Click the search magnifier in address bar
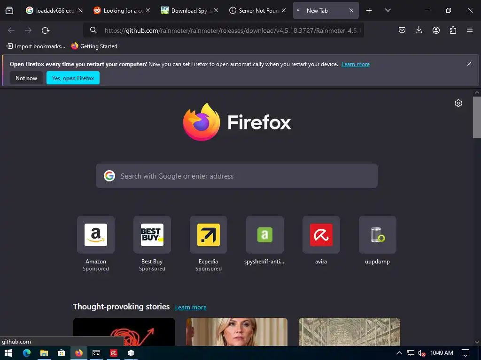Image resolution: width=481 pixels, height=360 pixels. point(93,30)
